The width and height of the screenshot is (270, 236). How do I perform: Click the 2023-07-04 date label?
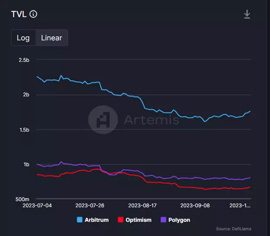point(37,206)
